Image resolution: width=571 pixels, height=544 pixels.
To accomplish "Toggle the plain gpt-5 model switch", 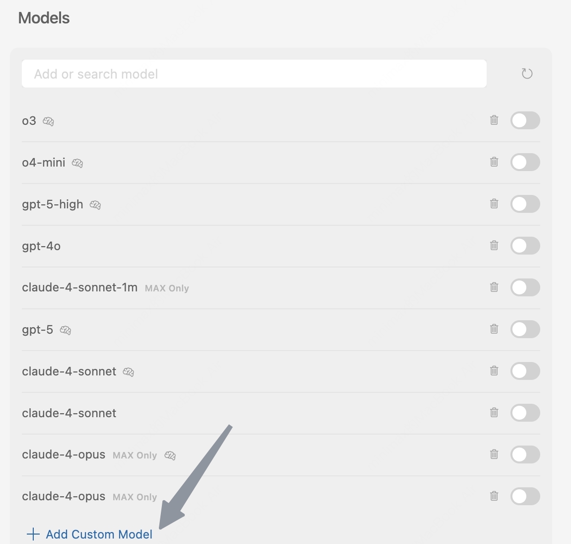I will (525, 329).
